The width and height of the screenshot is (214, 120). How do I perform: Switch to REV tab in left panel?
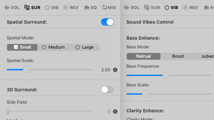71,7
